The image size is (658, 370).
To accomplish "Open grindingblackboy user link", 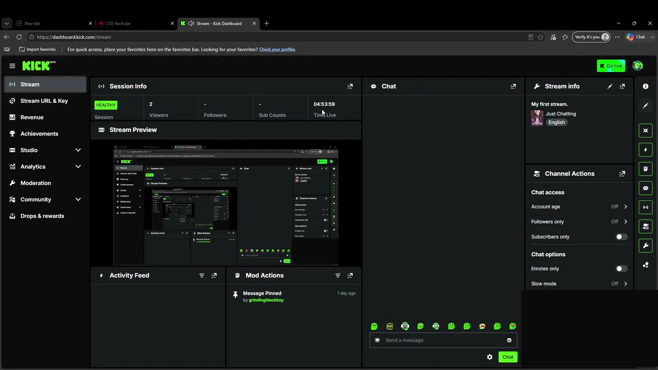I will [266, 300].
